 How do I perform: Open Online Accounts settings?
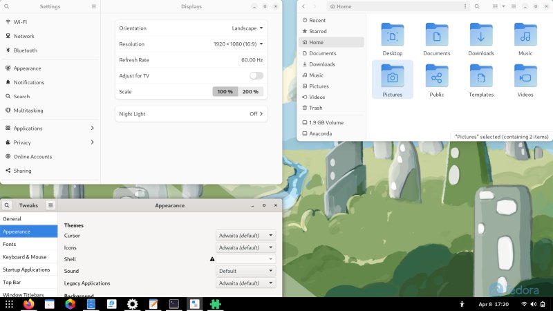pyautogui.click(x=50, y=157)
